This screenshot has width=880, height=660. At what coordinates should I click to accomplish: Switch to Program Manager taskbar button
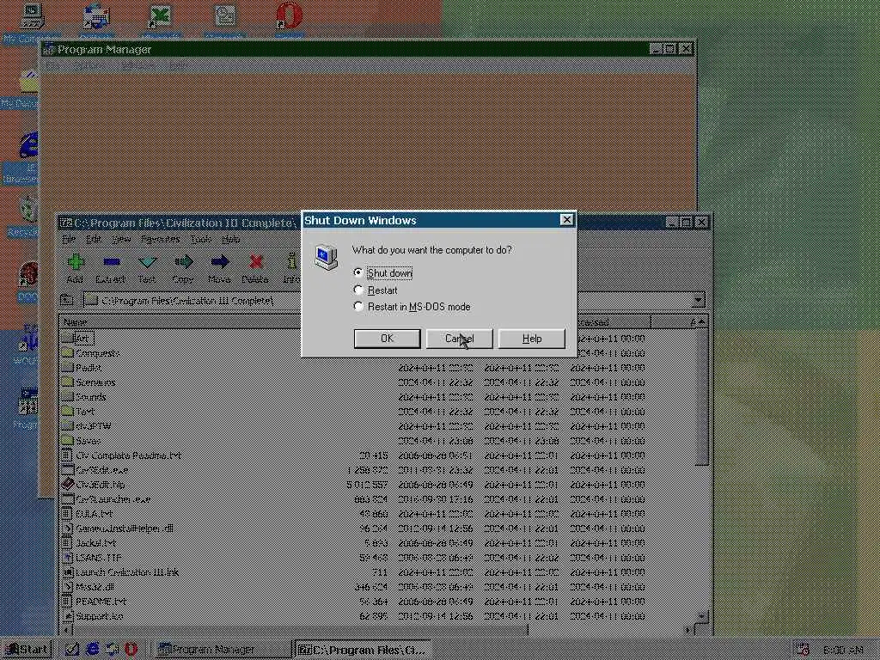(x=223, y=650)
